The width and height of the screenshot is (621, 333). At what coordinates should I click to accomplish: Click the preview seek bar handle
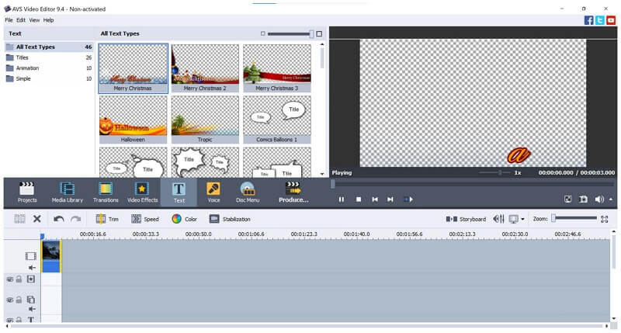[x=333, y=184]
